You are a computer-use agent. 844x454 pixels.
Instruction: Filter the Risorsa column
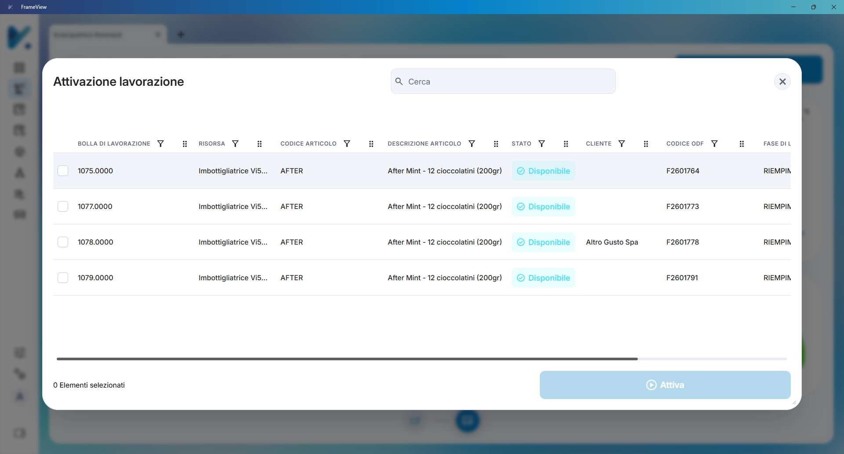pos(235,144)
